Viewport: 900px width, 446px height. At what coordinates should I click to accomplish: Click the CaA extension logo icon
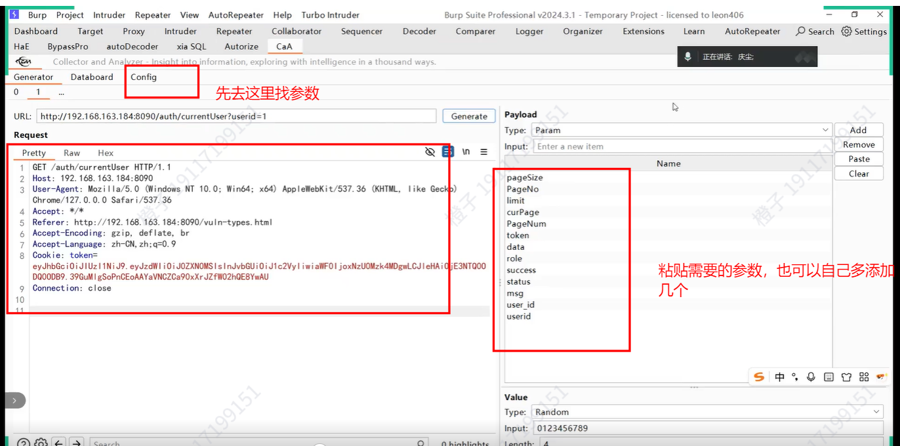[24, 62]
